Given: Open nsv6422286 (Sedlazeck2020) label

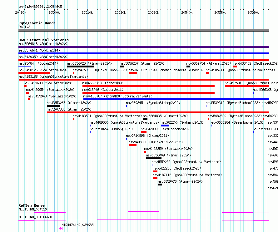Looking at the screenshot, I should point(177,168).
